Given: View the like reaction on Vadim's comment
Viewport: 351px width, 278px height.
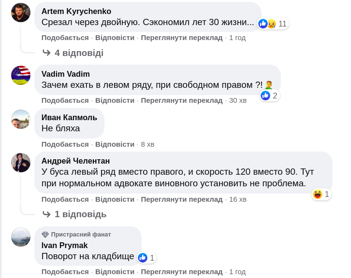Looking at the screenshot, I should pos(269,96).
